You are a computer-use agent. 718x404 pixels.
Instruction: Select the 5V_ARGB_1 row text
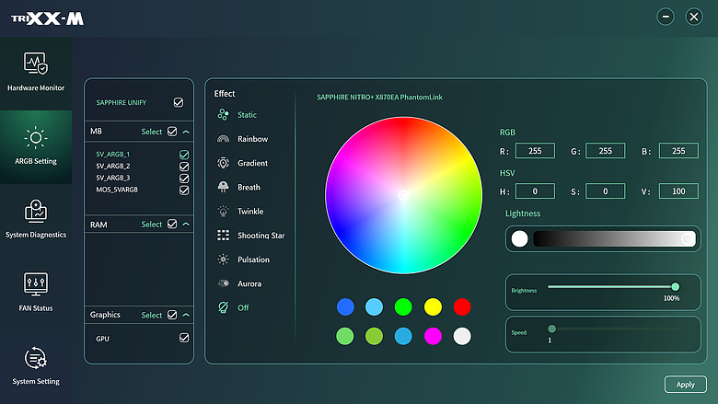112,155
